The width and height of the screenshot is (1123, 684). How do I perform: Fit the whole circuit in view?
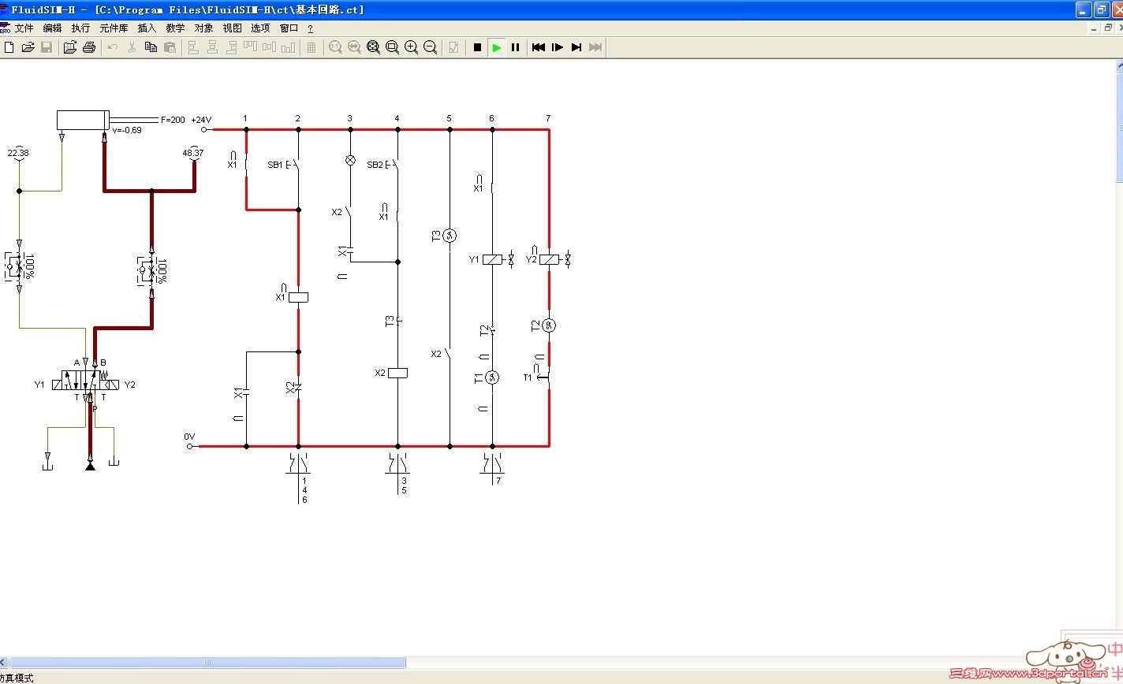pos(373,47)
